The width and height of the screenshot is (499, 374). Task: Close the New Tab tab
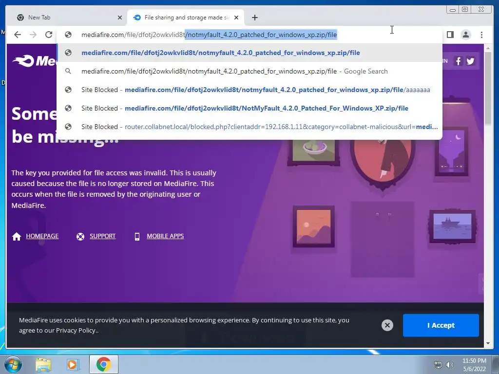[120, 18]
